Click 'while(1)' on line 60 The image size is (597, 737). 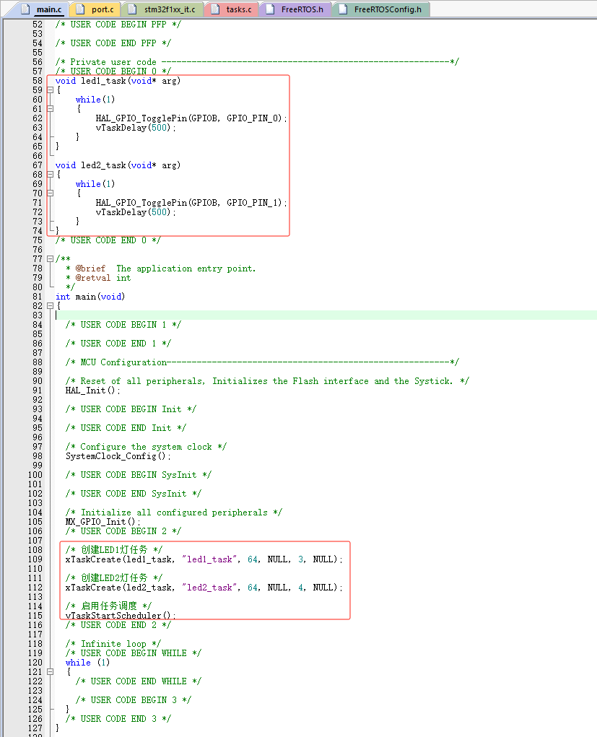(95, 99)
